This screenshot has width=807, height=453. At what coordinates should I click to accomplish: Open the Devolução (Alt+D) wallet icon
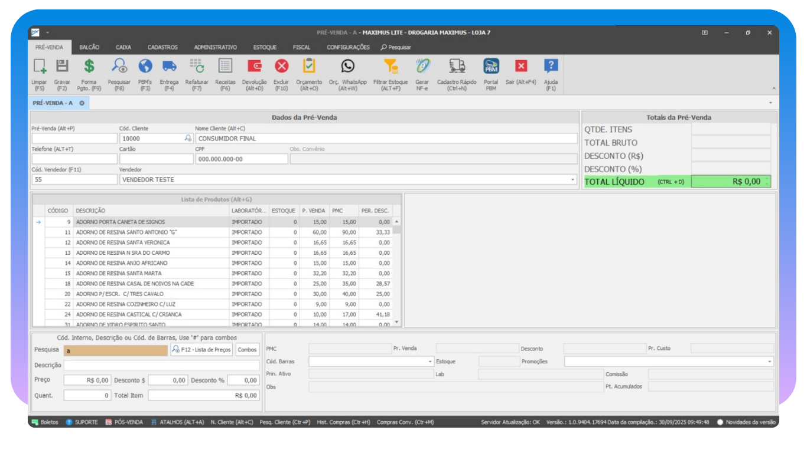(x=255, y=67)
